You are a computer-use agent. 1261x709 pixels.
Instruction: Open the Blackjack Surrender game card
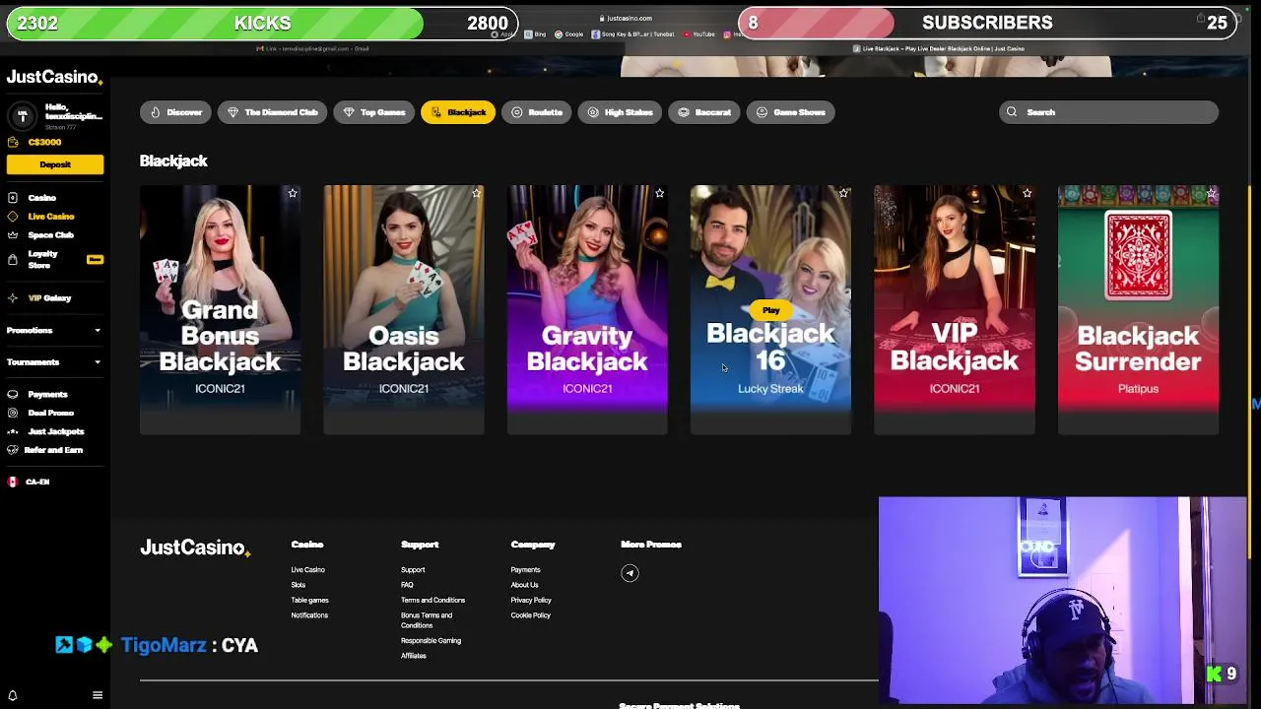tap(1138, 309)
